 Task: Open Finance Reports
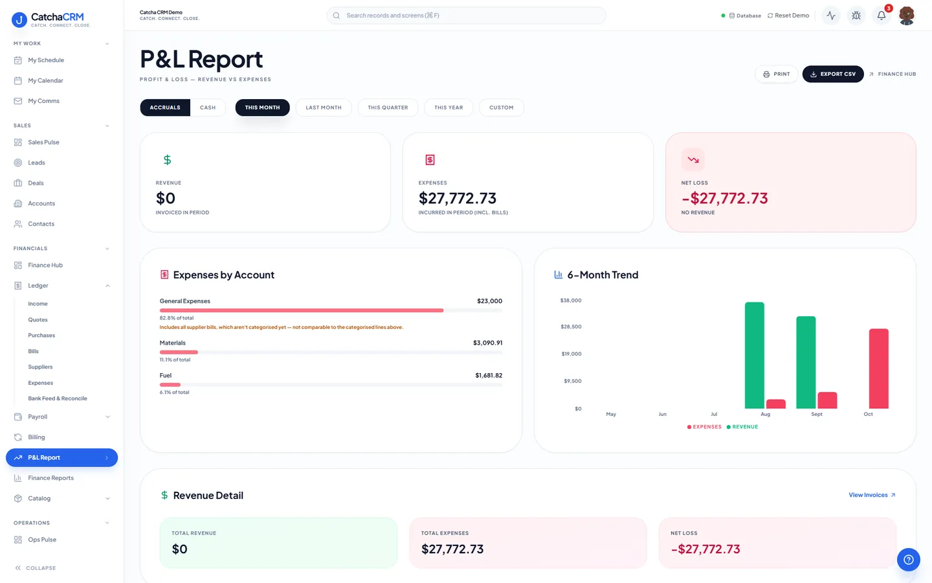[x=61, y=478]
